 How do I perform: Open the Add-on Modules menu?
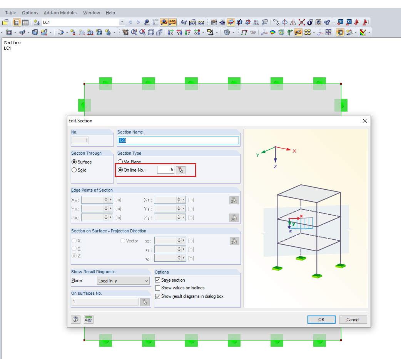[x=60, y=13]
